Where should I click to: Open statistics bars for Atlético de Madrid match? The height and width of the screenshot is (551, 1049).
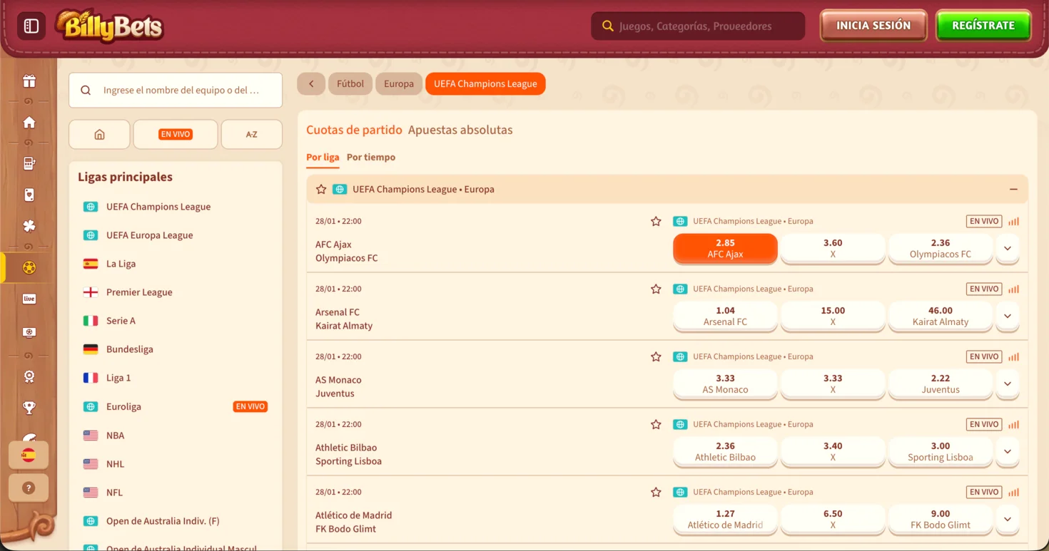(1013, 493)
